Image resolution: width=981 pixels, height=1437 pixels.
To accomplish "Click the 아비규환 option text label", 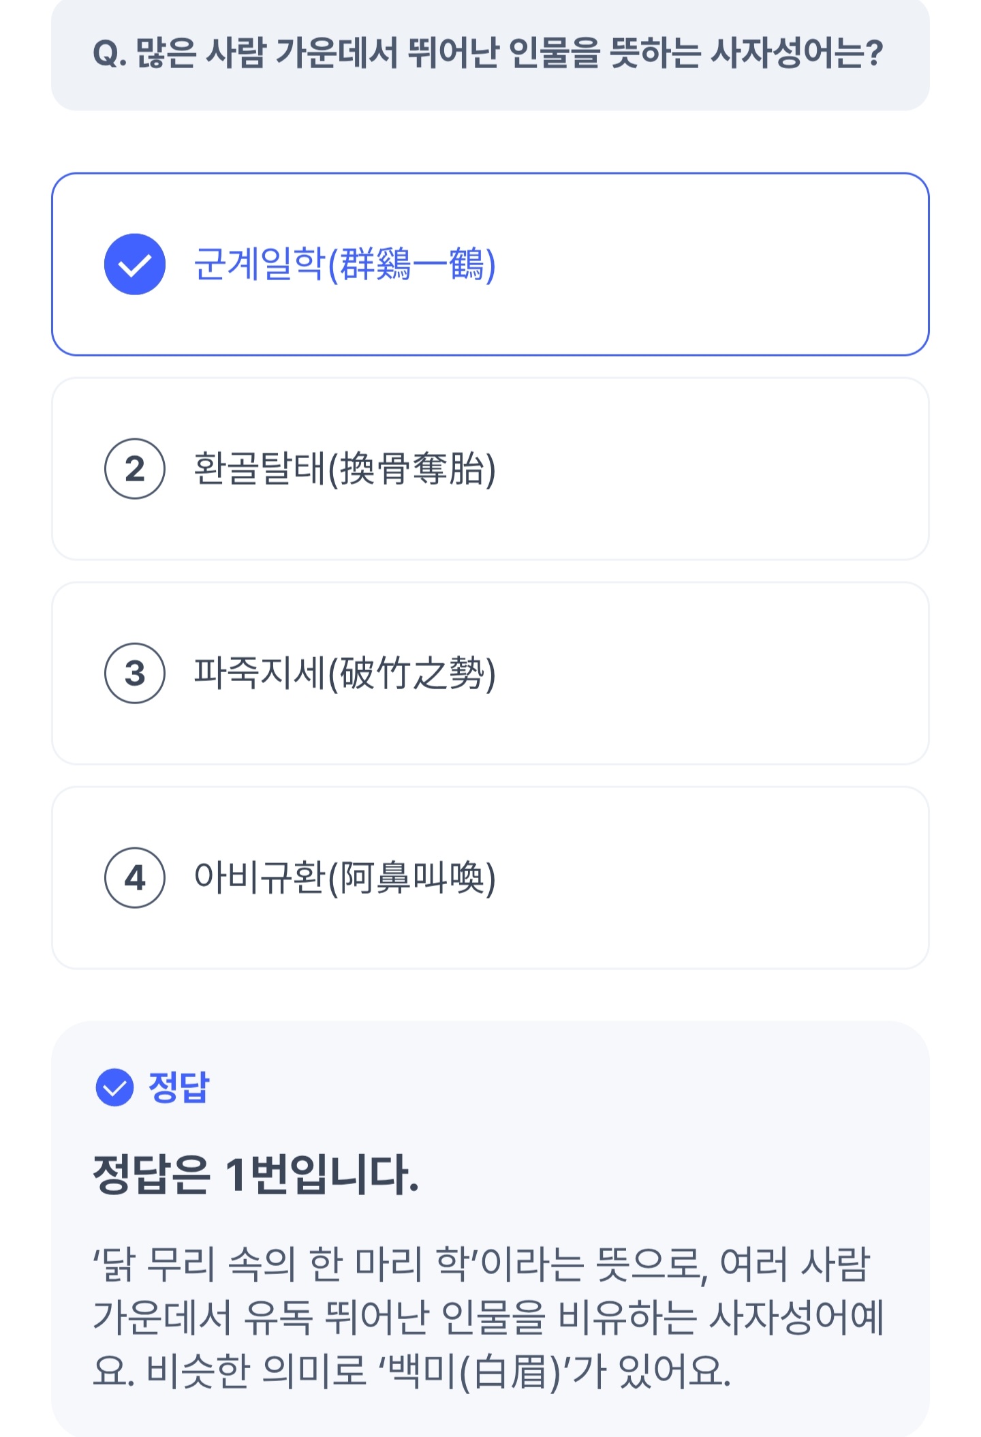I will tap(345, 878).
